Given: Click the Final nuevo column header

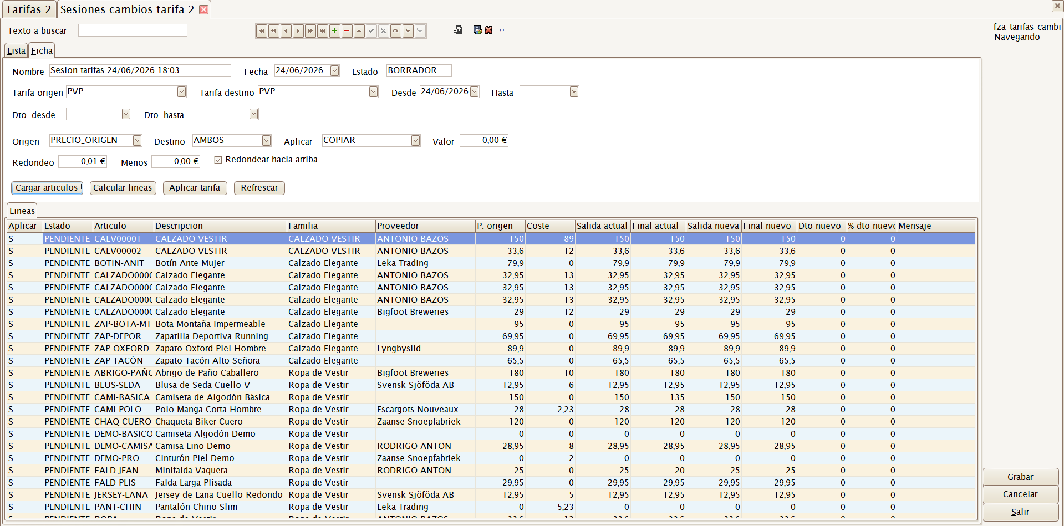Looking at the screenshot, I should pos(769,226).
